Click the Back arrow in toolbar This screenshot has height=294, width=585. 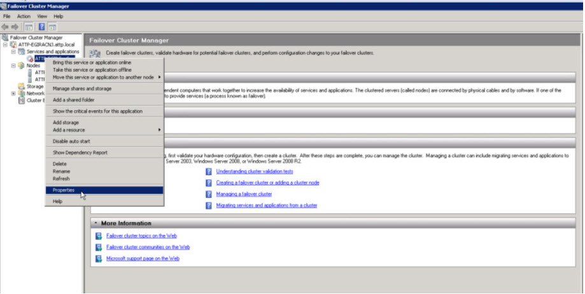pyautogui.click(x=5, y=27)
